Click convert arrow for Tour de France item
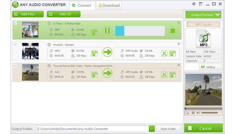This screenshot has width=235, height=134. coord(107,73)
